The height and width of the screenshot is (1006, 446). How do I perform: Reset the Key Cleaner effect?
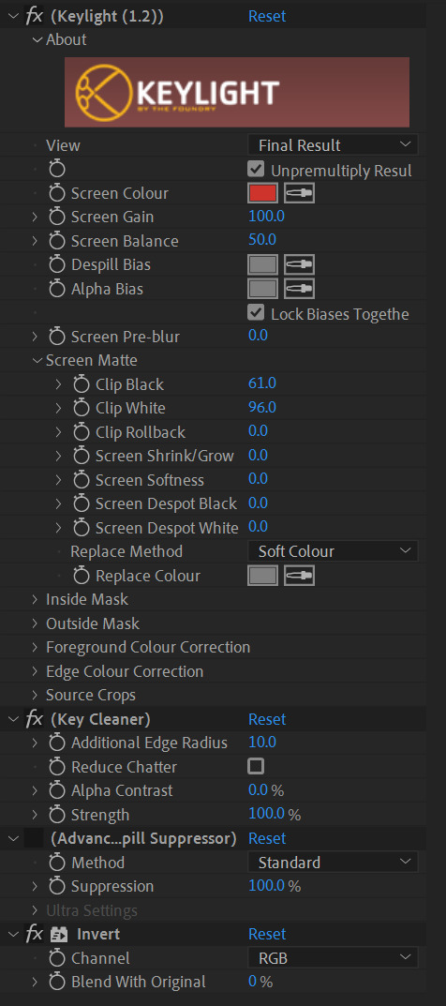(x=267, y=719)
